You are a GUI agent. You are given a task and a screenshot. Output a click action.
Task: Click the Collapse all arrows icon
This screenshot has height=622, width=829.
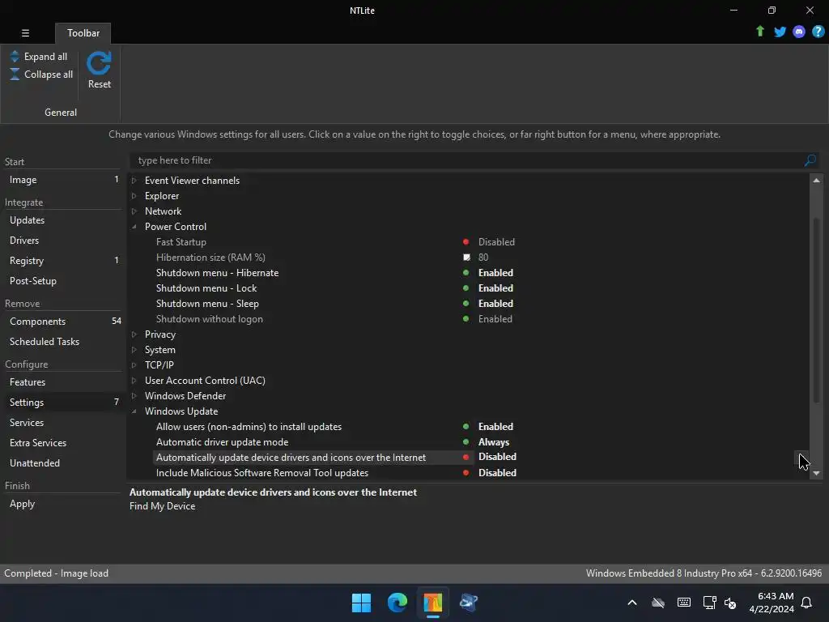(15, 74)
